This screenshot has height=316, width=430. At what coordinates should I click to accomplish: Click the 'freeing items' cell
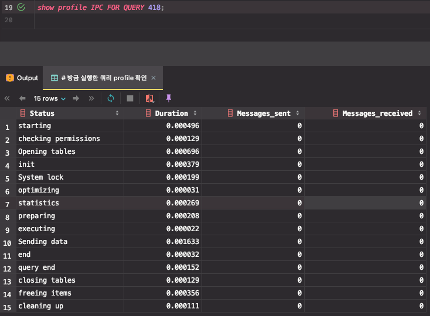tap(70, 293)
